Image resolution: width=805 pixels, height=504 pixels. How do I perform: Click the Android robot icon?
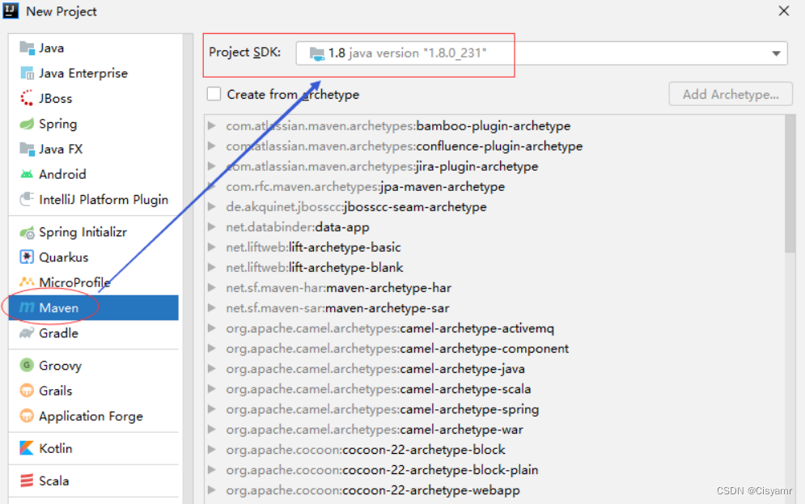click(x=27, y=175)
